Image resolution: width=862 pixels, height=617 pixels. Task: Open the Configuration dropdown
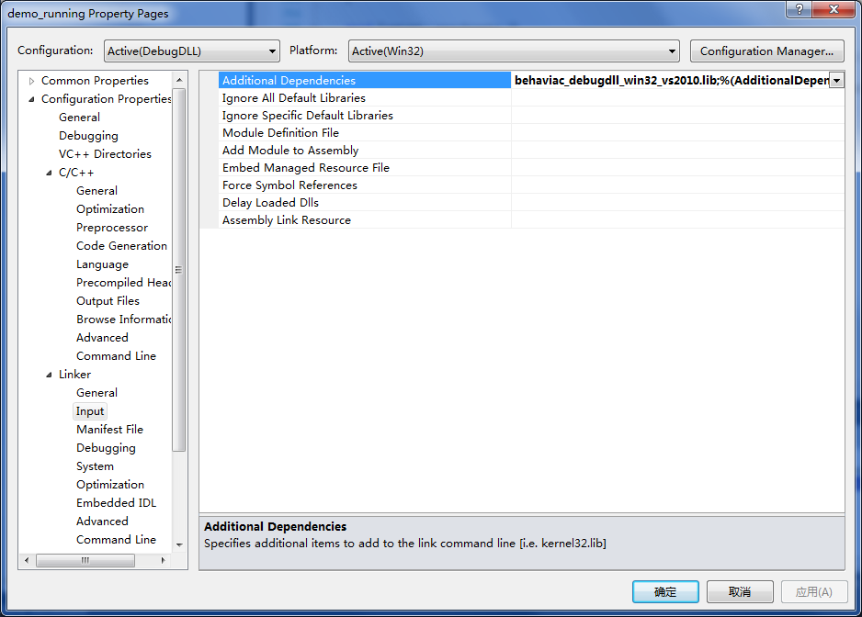pos(191,51)
